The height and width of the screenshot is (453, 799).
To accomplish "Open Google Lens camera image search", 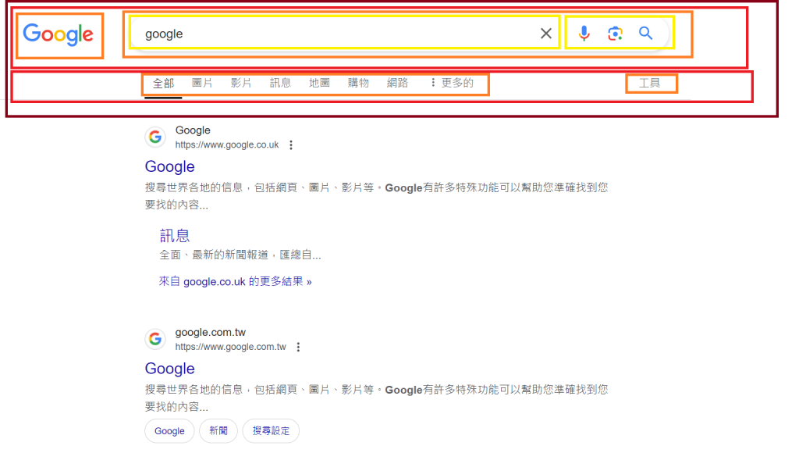I will [615, 34].
